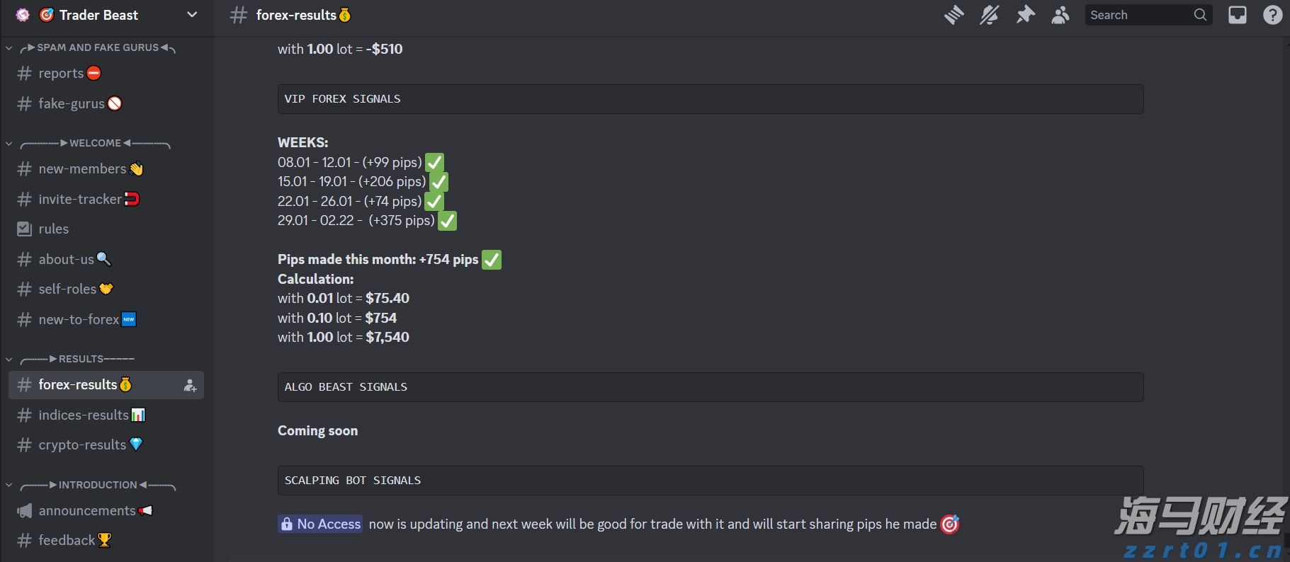This screenshot has height=562, width=1290.
Task: Open the inbox icon
Action: click(1238, 15)
